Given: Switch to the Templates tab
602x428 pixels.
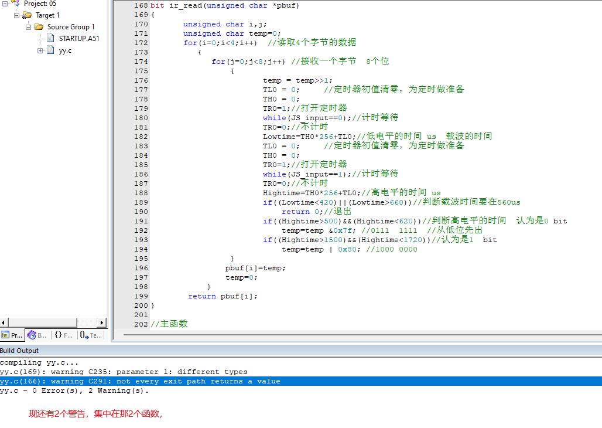Looking at the screenshot, I should tap(91, 335).
